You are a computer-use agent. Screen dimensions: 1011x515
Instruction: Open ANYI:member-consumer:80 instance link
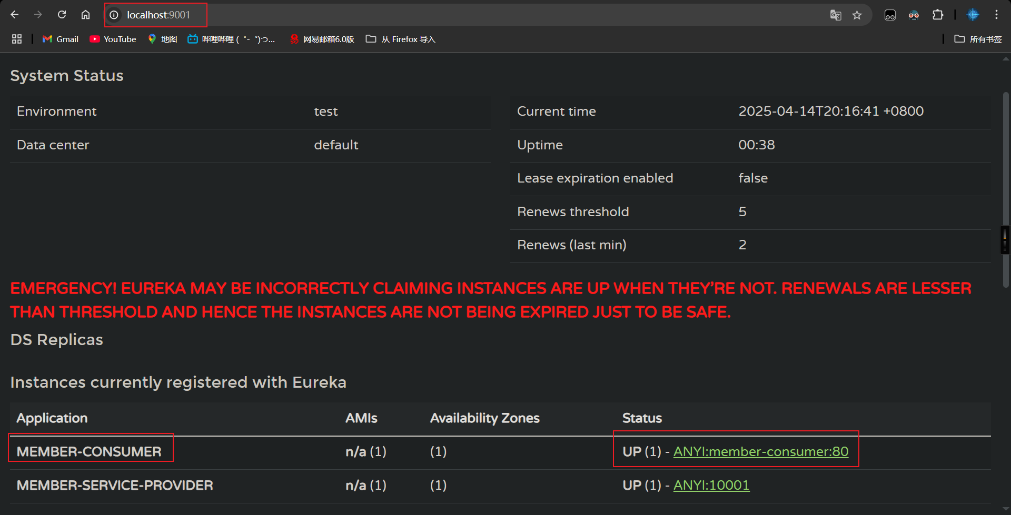[x=760, y=451]
